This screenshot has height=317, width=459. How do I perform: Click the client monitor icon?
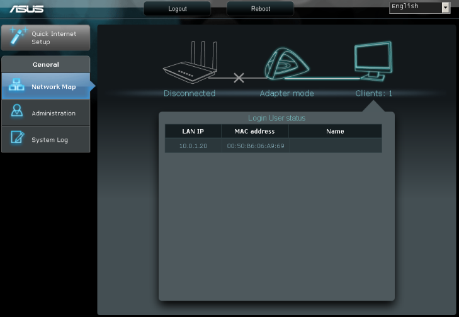373,61
